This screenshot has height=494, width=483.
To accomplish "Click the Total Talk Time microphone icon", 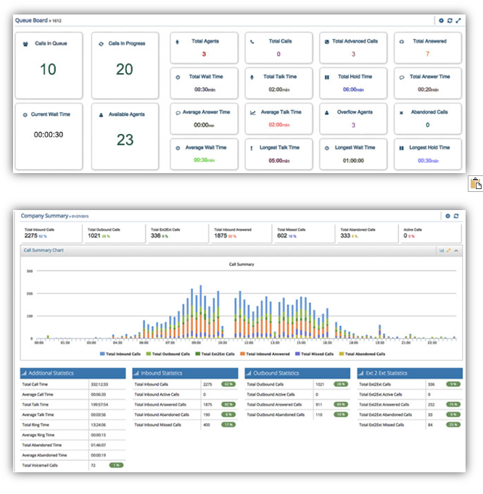I will [x=252, y=78].
